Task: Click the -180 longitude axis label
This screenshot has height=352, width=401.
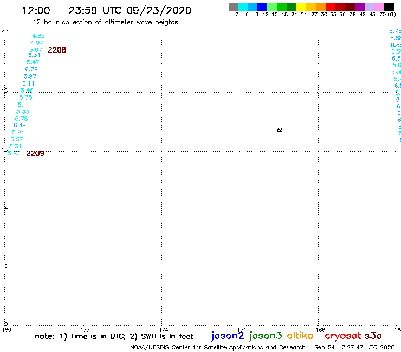Action: pyautogui.click(x=5, y=330)
